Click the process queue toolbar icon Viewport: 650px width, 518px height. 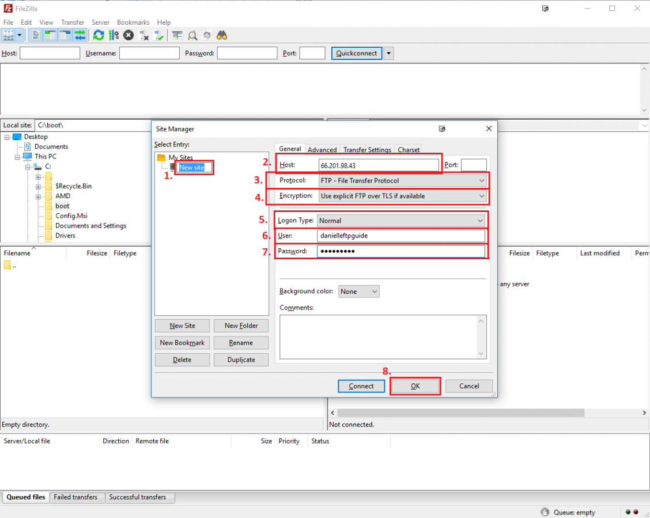coord(114,35)
